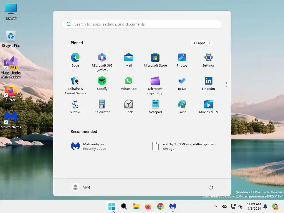
Task: Select This PC desktop icon
Action: coord(11,12)
